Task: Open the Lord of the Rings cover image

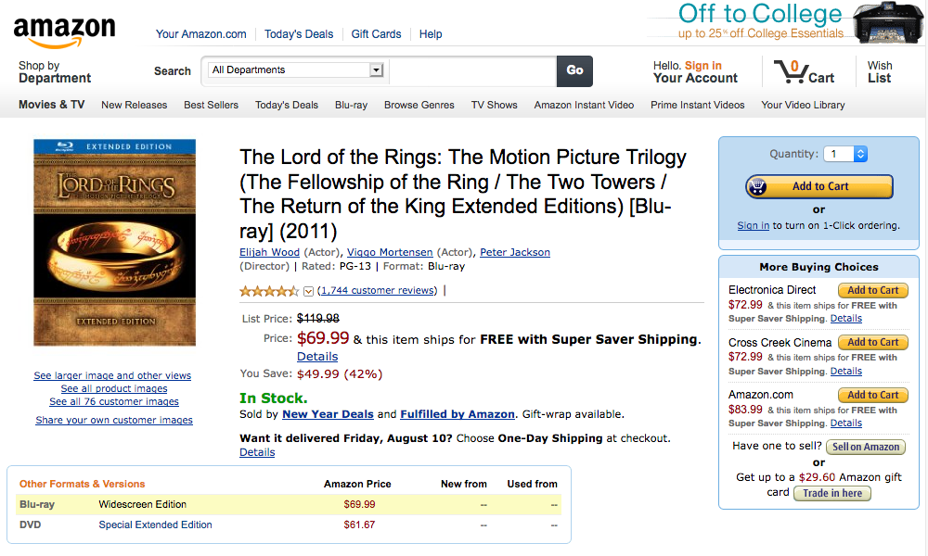Action: tap(117, 243)
